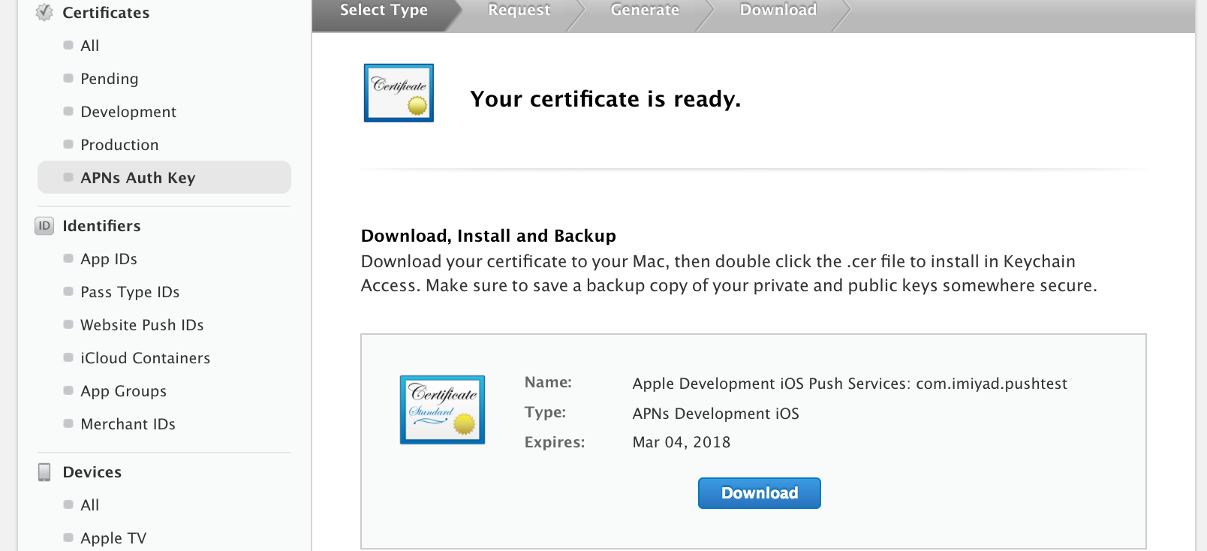Click the 'Mar 04, 2018' expiry date
Viewport: 1207px width, 551px height.
pos(681,442)
